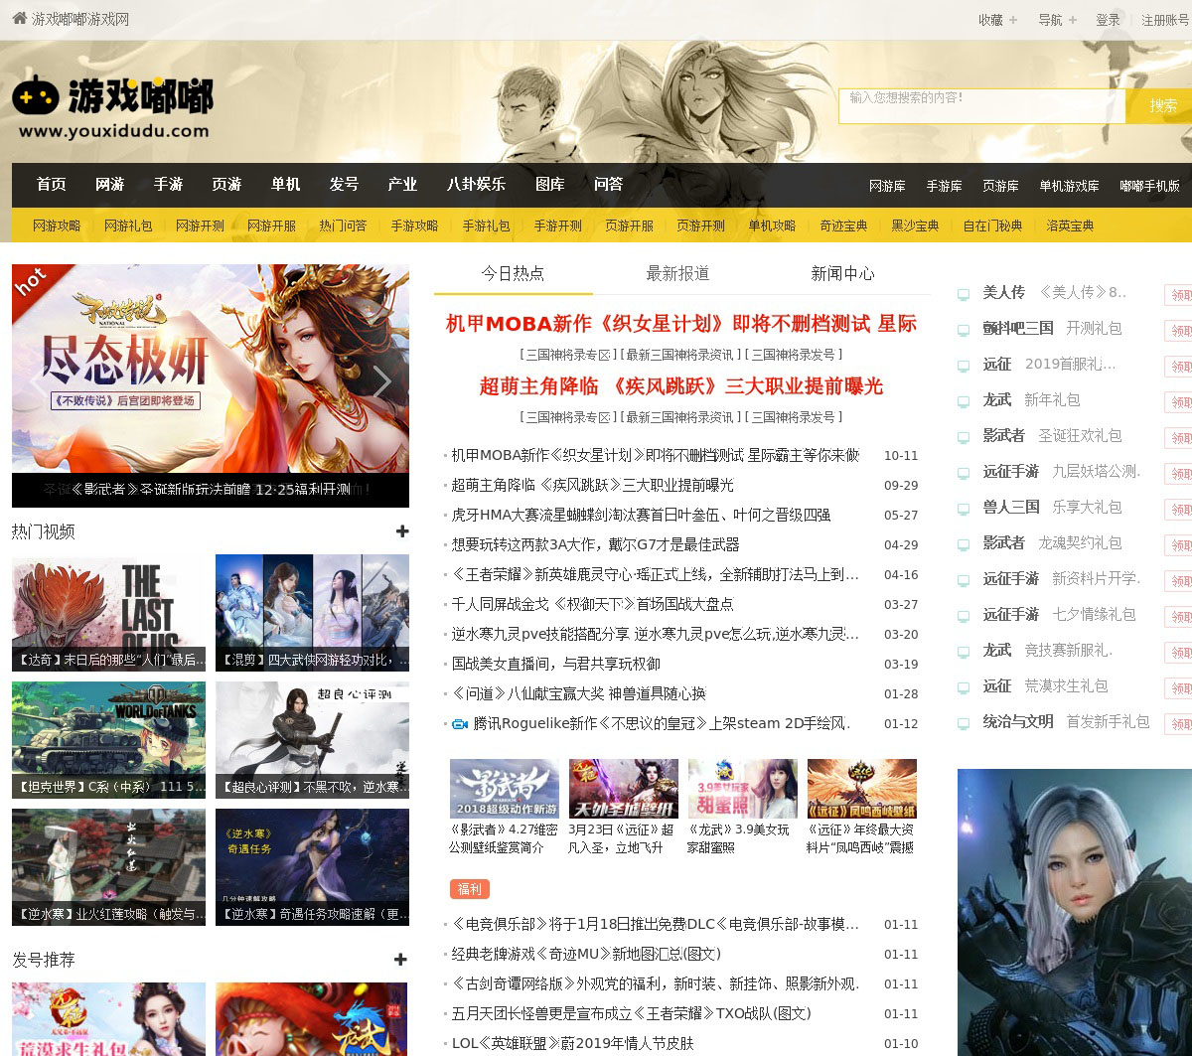This screenshot has width=1192, height=1056.
Task: Click the 登录 link
Action: [1108, 20]
